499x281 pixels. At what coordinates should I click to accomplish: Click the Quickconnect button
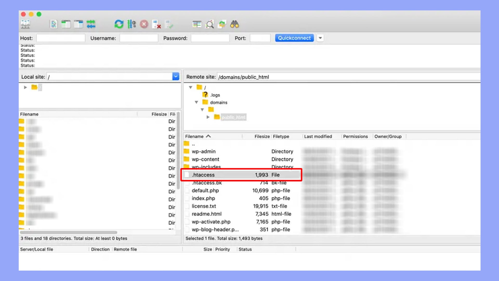(x=294, y=38)
